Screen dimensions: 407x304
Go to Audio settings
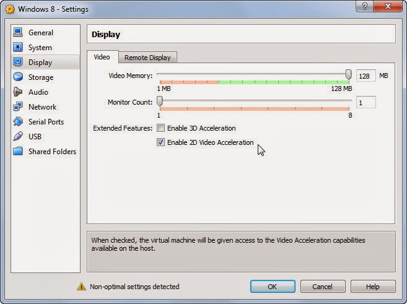coord(46,92)
